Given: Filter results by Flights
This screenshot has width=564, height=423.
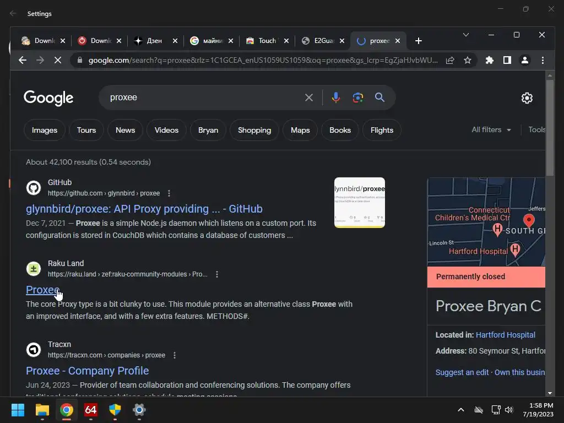Looking at the screenshot, I should pyautogui.click(x=382, y=130).
